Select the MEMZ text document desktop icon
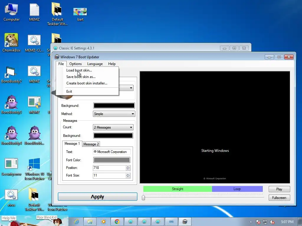 pos(34,12)
